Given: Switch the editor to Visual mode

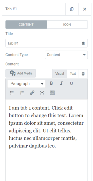Looking at the screenshot, I should click(x=60, y=74).
